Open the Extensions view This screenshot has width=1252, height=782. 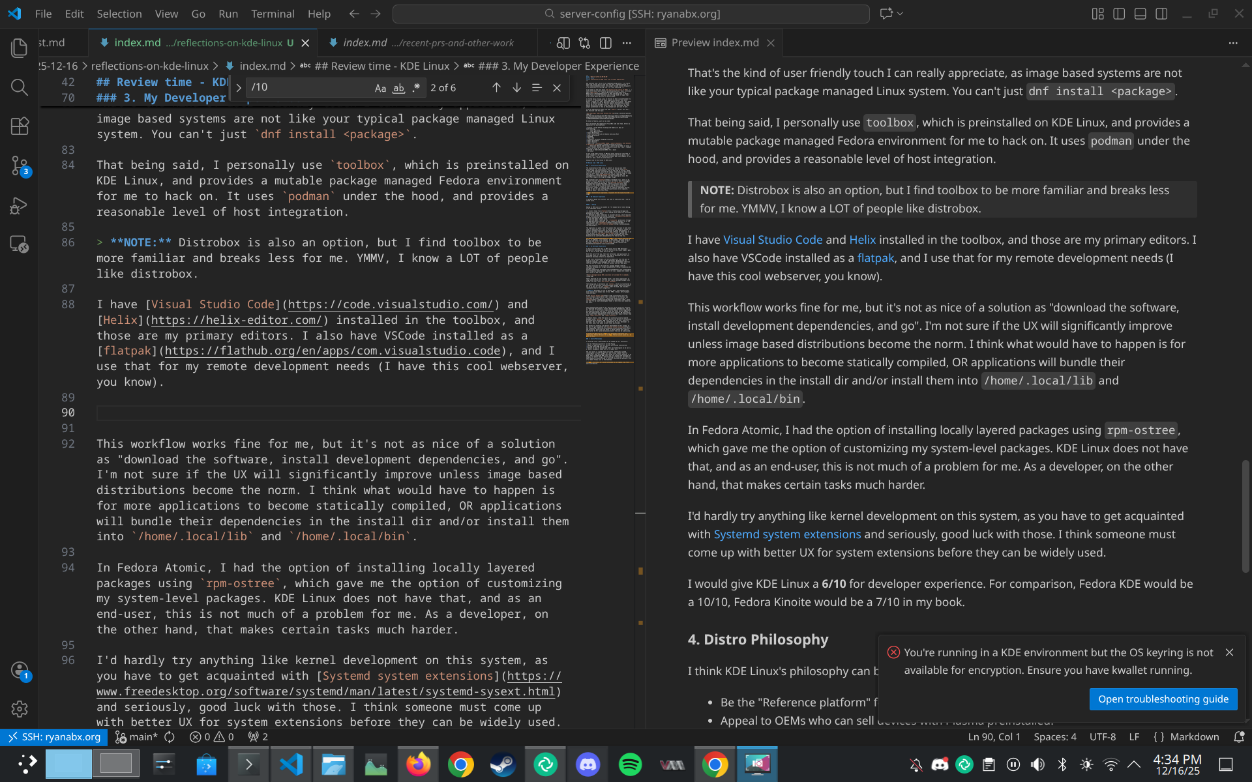pos(20,126)
